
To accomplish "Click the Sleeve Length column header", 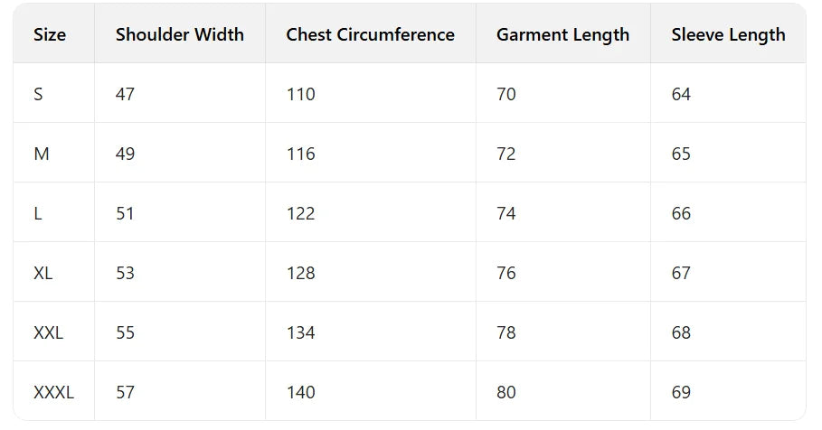I will tap(728, 35).
